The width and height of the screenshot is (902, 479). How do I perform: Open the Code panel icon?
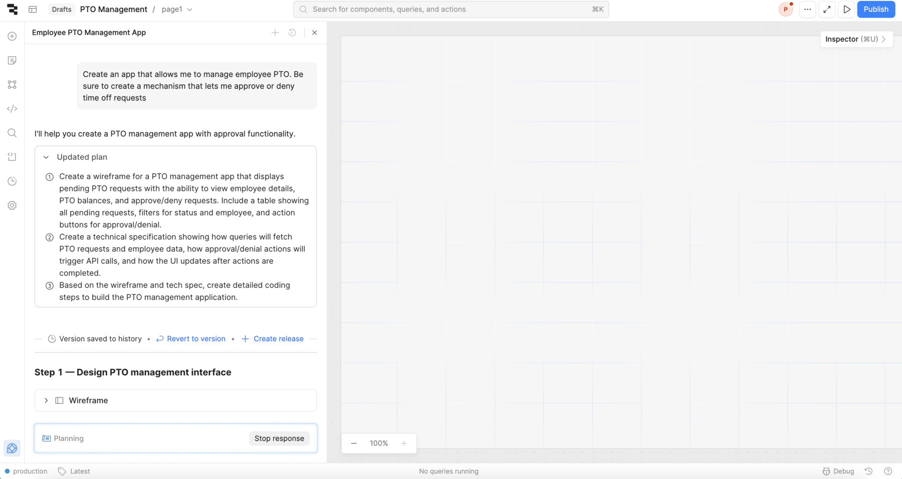[x=12, y=109]
